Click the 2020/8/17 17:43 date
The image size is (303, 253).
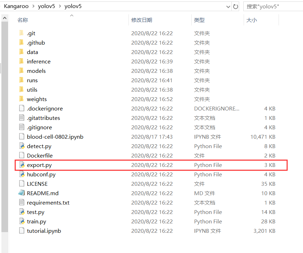point(152,137)
